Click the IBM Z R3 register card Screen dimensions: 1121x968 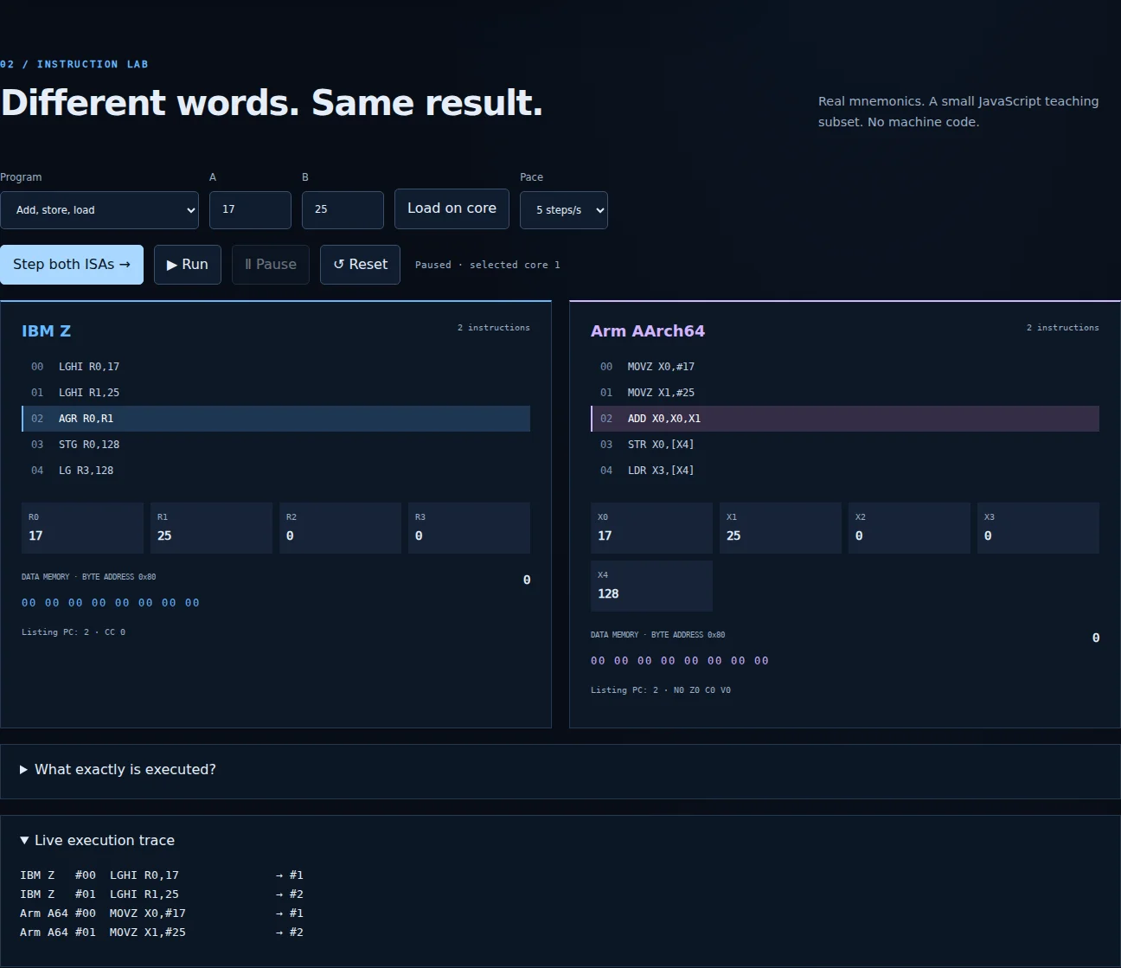469,528
